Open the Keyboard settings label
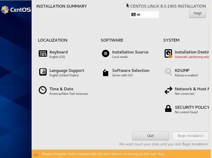This screenshot has height=158, width=212. pos(58,52)
